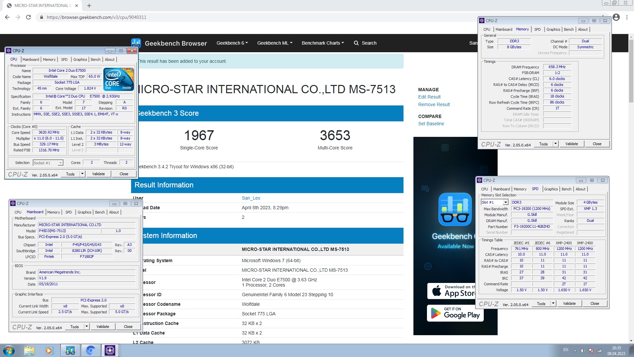Image resolution: width=634 pixels, height=357 pixels.
Task: Click the network signal icon in tray
Action: (599, 351)
